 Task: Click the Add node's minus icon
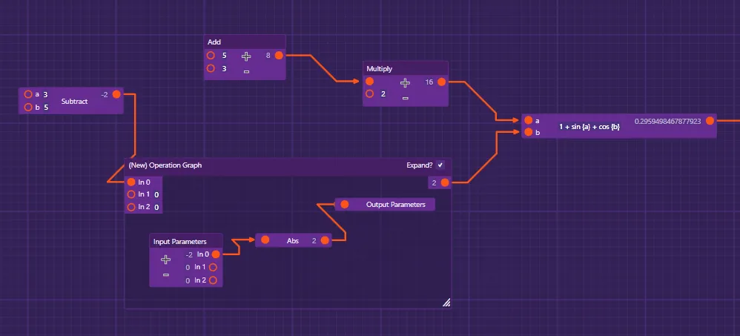246,72
